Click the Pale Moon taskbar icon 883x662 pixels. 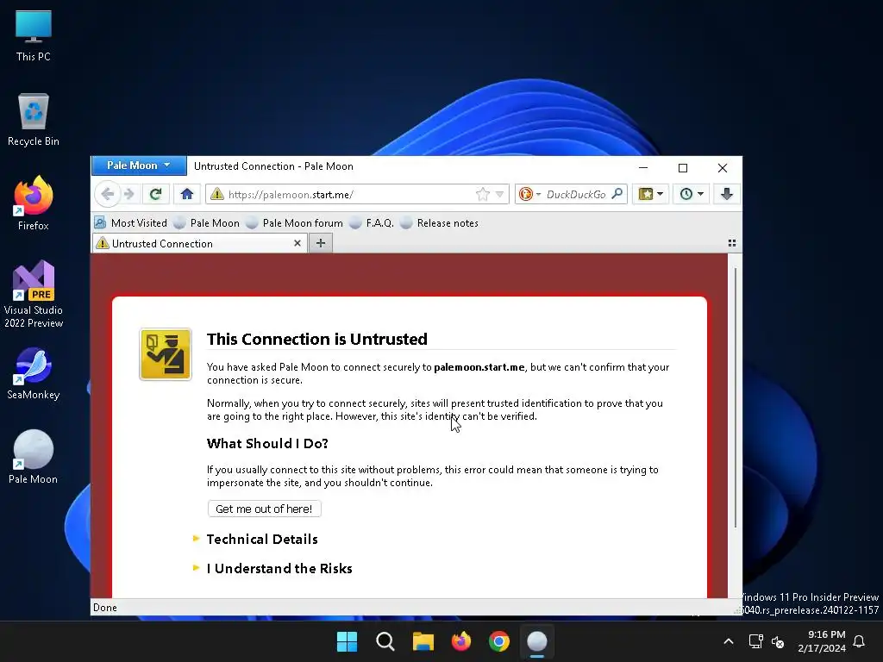[x=537, y=641]
